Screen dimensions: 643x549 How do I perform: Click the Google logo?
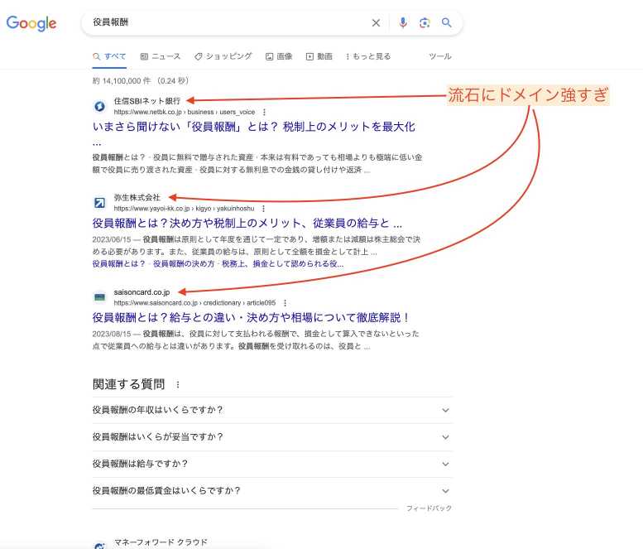point(31,23)
